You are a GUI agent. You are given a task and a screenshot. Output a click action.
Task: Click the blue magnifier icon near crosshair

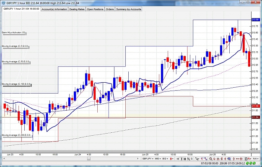tap(229, 159)
